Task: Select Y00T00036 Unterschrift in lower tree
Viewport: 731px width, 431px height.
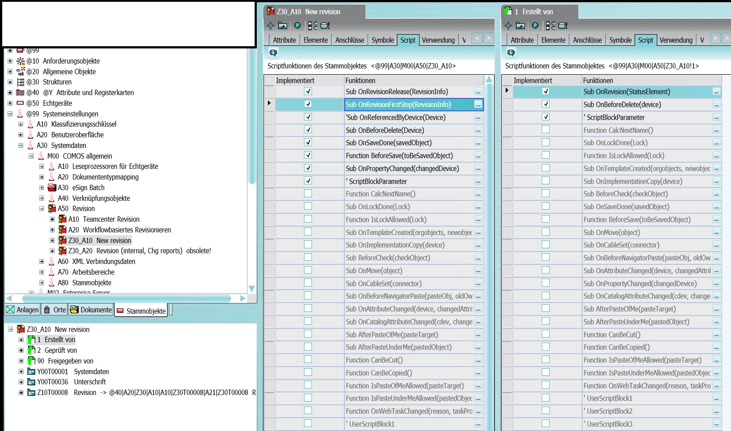Action: coord(71,382)
